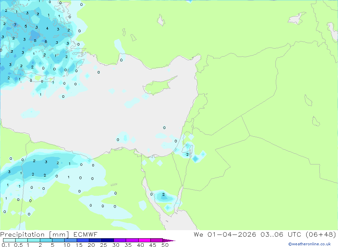Click the 'We 01-04-2026' date text

(x=225, y=234)
